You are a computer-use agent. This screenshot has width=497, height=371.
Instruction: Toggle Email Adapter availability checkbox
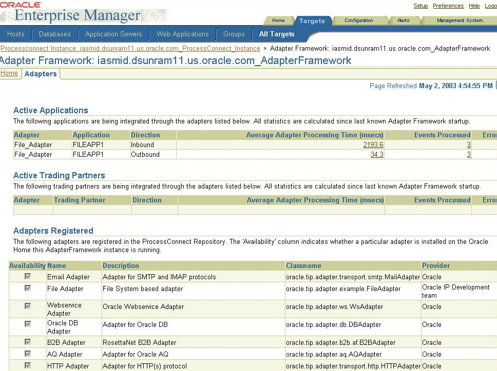(x=28, y=276)
